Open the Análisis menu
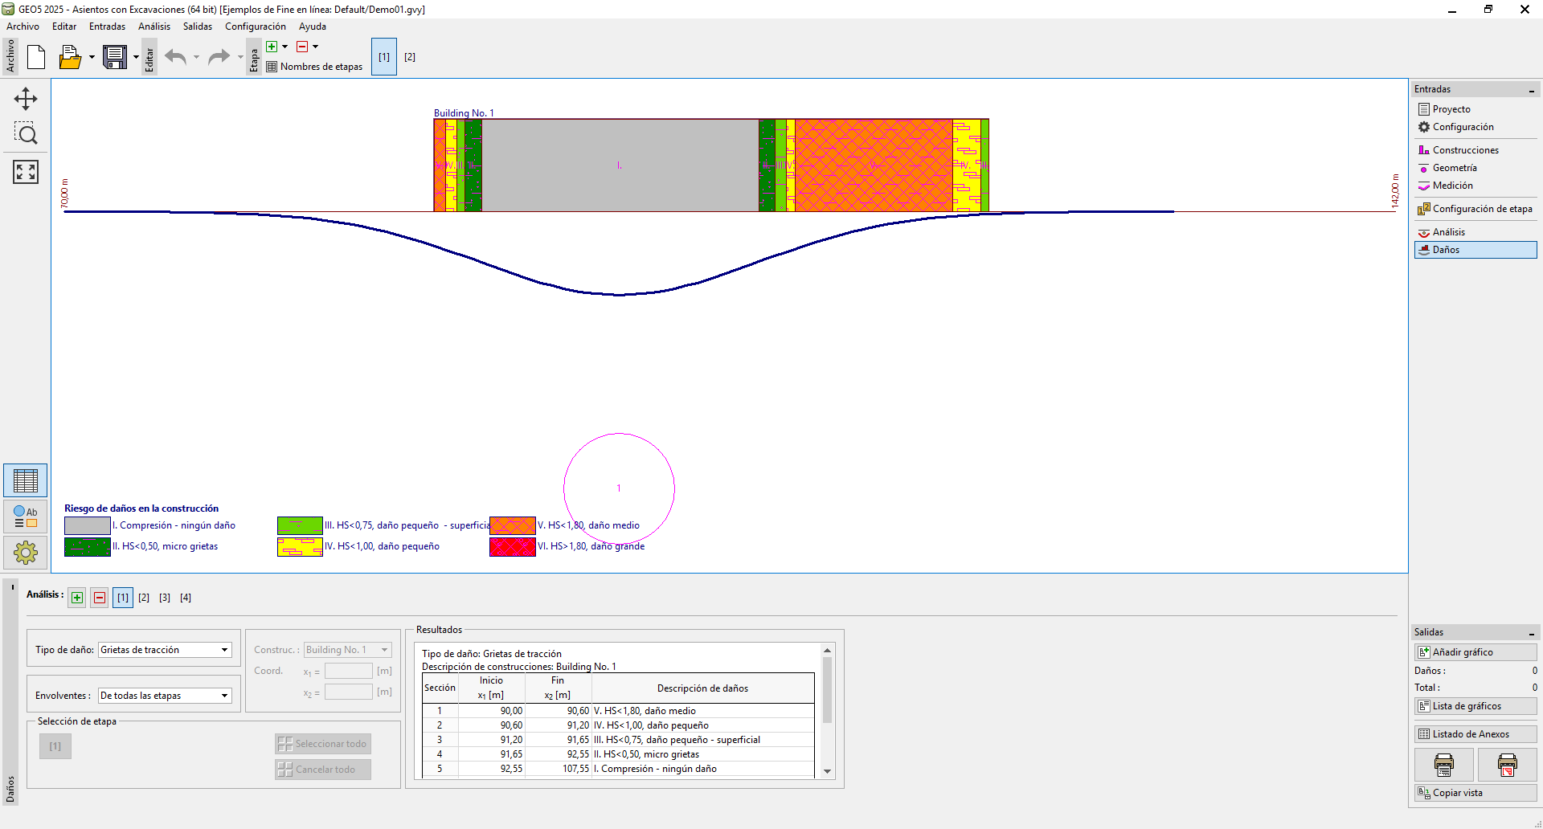Viewport: 1543px width, 829px height. tap(153, 27)
